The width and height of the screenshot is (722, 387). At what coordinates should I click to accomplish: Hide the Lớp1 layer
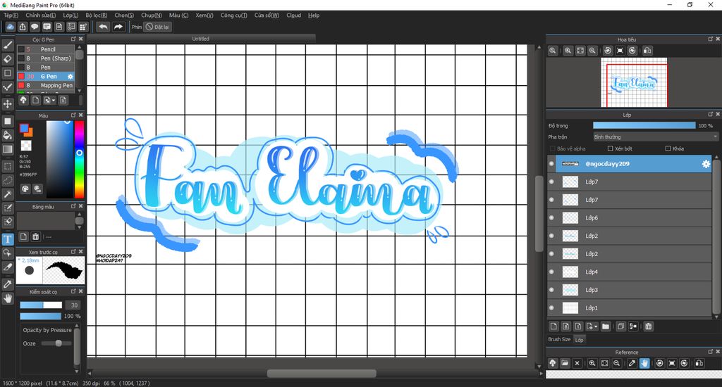click(x=551, y=307)
